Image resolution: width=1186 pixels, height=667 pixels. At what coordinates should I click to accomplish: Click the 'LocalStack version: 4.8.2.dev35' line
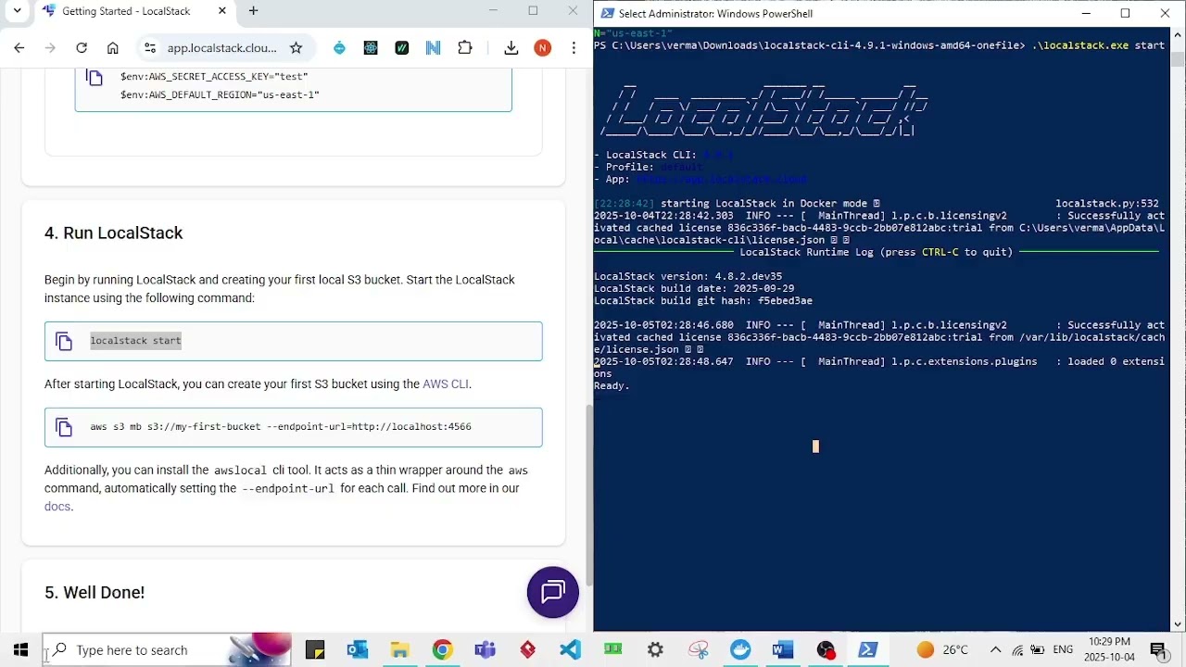688,277
